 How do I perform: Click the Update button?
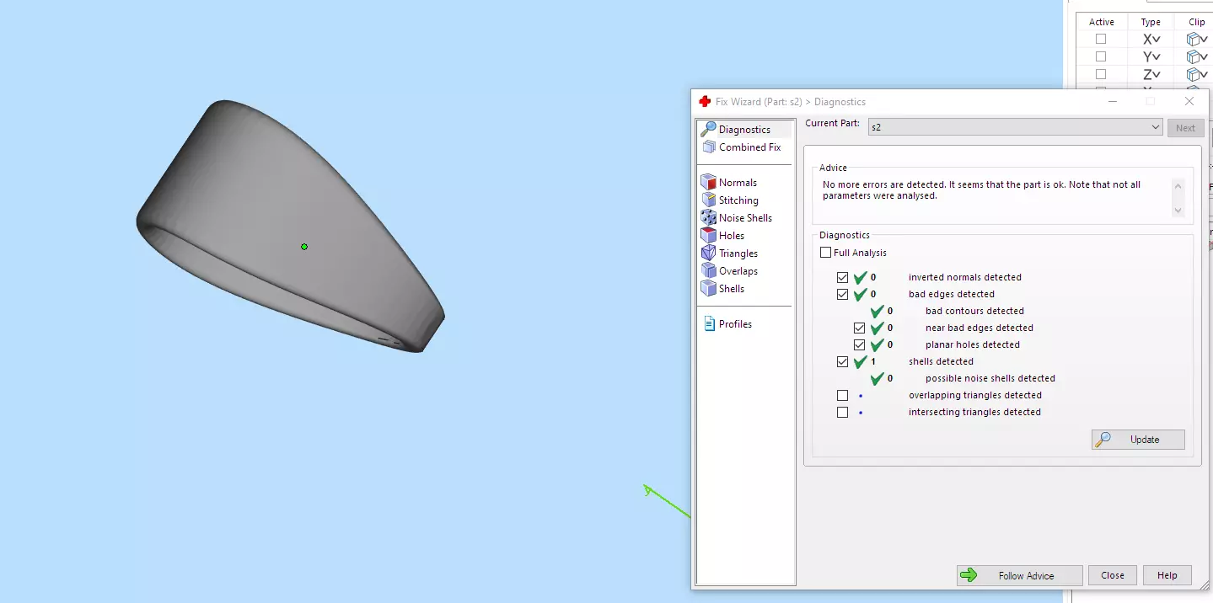[1138, 440]
